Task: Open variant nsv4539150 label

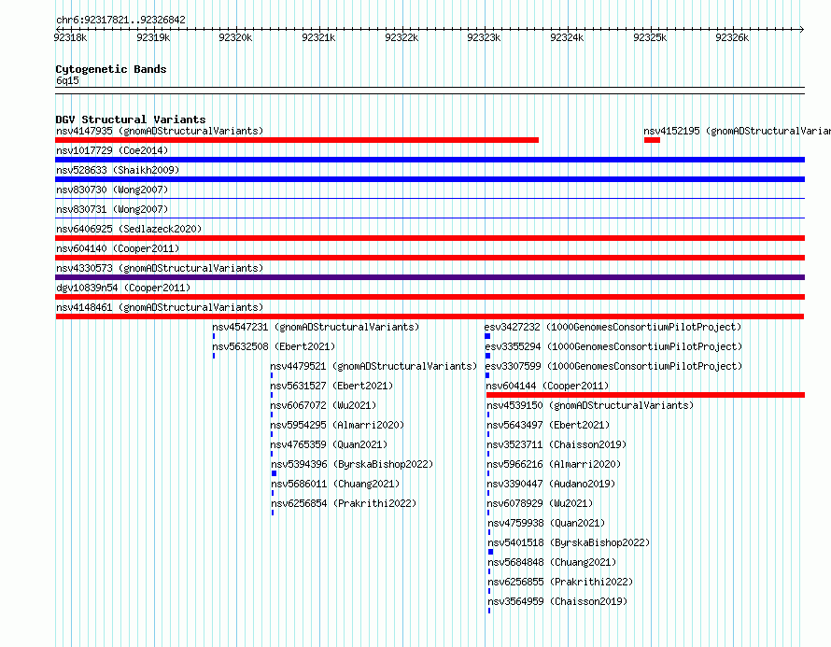Action: (x=590, y=405)
